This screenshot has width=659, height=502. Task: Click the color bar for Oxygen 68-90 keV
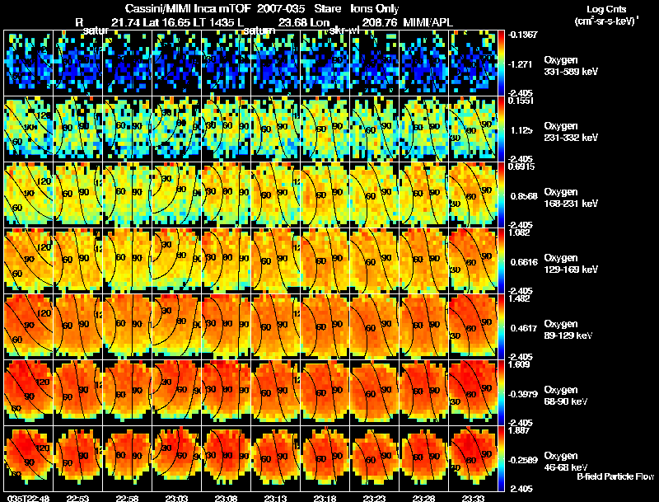point(502,393)
